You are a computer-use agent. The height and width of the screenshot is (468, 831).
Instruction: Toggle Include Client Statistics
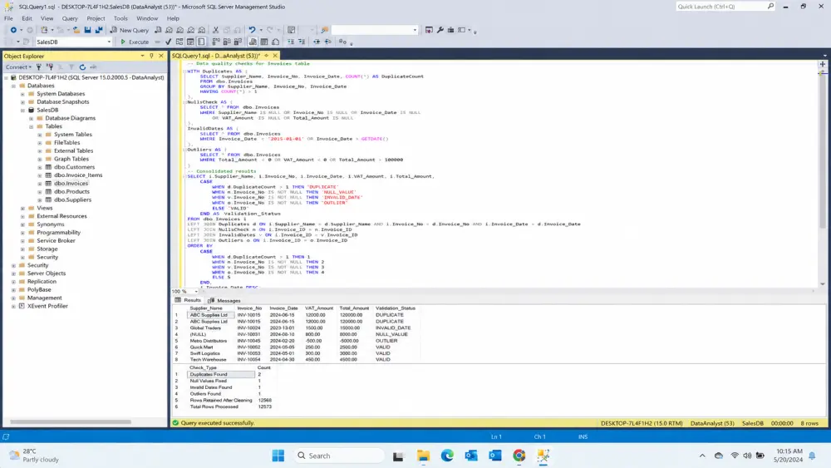238,42
